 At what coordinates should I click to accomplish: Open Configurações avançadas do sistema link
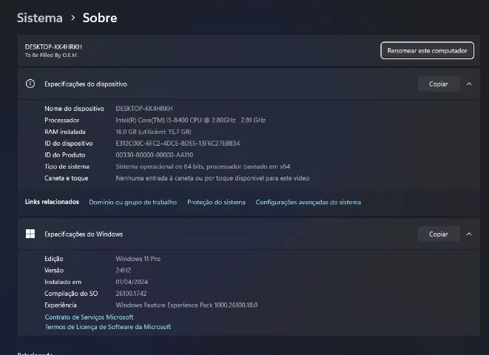point(308,202)
